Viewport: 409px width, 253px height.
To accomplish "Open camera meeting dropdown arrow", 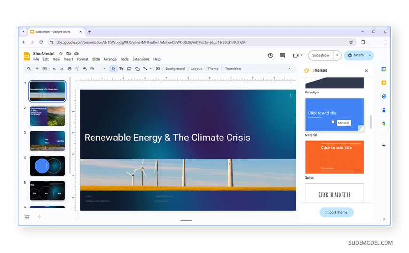I will (x=301, y=55).
